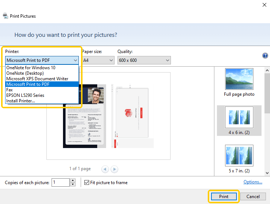Open the Quality 600 x 600 dropdown

pos(144,60)
